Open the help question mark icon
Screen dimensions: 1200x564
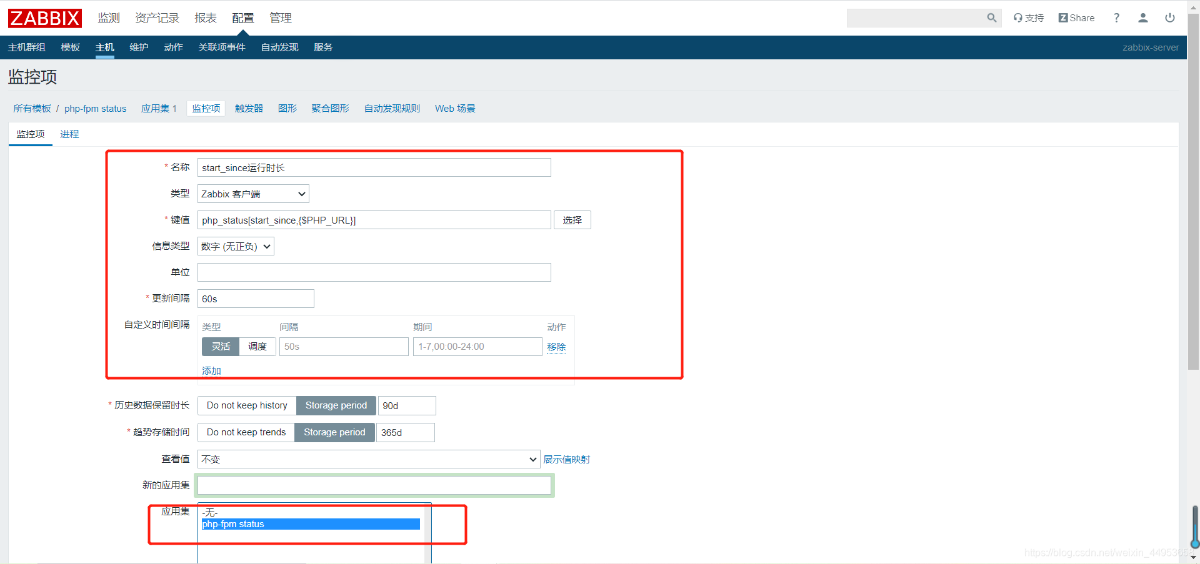(1116, 18)
